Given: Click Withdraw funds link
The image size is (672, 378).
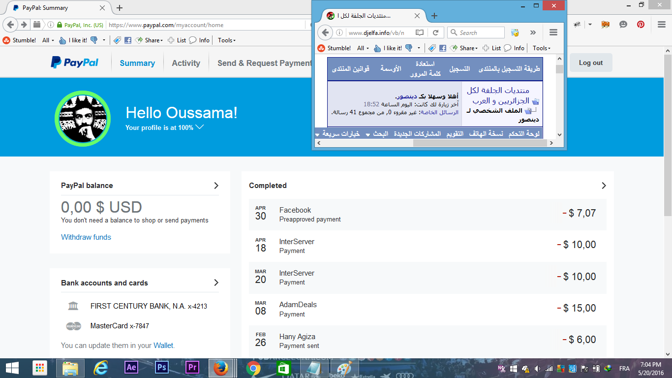Looking at the screenshot, I should click(x=86, y=237).
